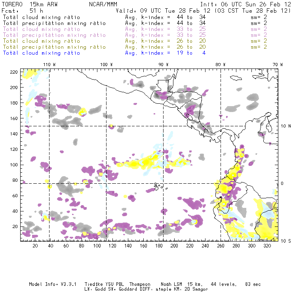Click the Lake Nicaragua outline on the map

190,117
